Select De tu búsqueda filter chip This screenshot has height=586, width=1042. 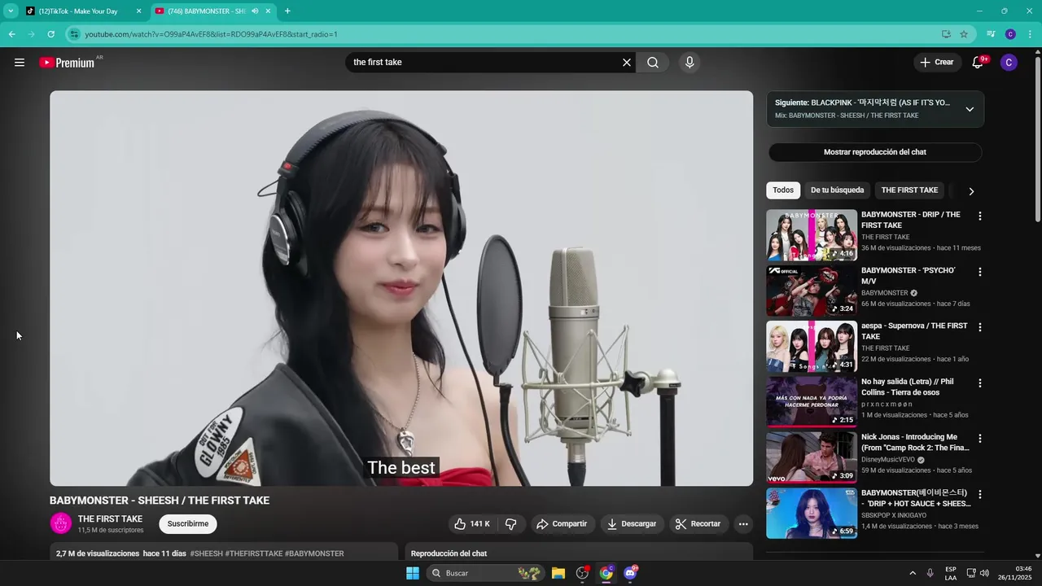point(837,190)
